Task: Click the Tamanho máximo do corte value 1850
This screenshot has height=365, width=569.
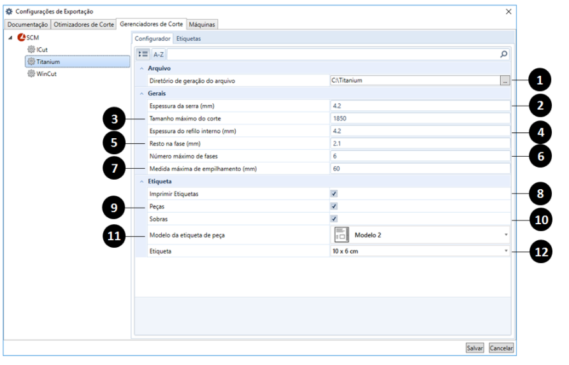Action: pyautogui.click(x=420, y=118)
